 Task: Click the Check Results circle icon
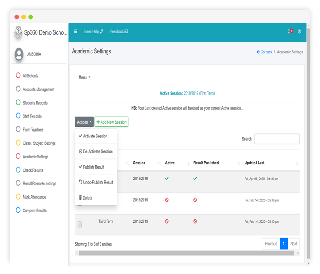(18, 170)
